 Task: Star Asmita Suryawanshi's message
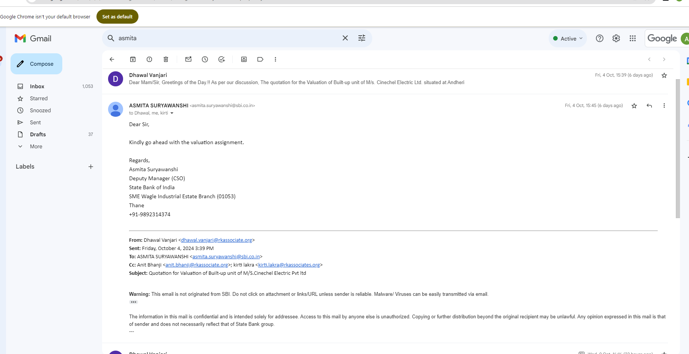634,106
